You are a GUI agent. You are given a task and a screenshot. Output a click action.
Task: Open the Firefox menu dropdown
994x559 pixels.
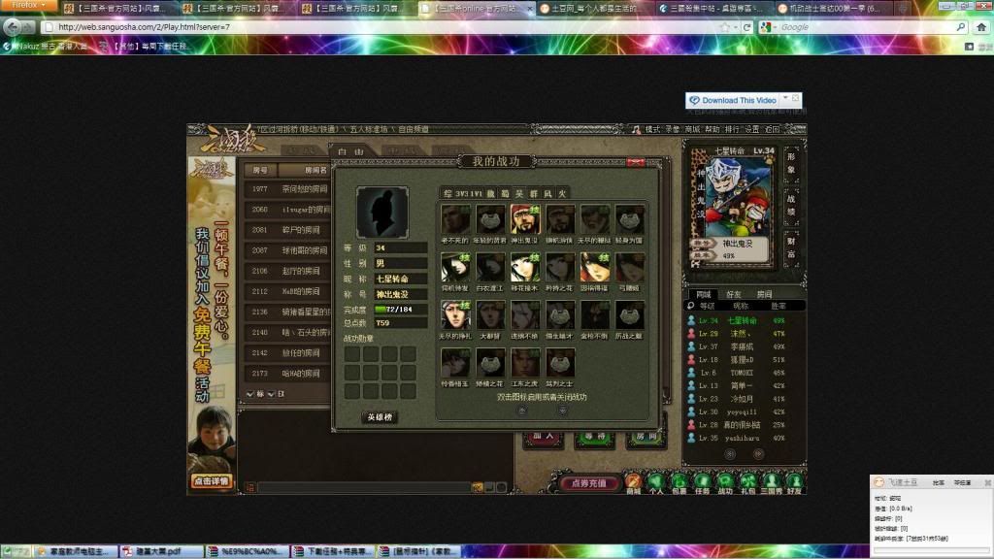[x=28, y=5]
